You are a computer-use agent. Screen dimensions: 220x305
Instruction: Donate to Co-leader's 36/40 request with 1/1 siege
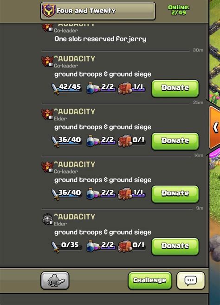(x=175, y=194)
